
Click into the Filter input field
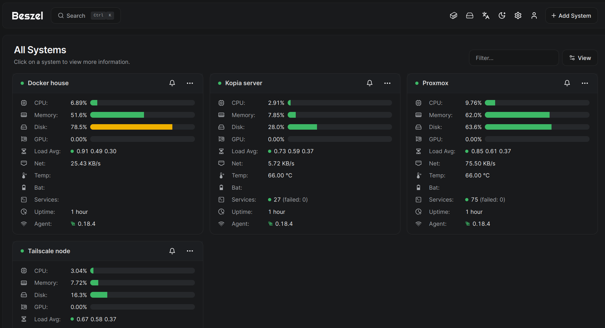[514, 58]
